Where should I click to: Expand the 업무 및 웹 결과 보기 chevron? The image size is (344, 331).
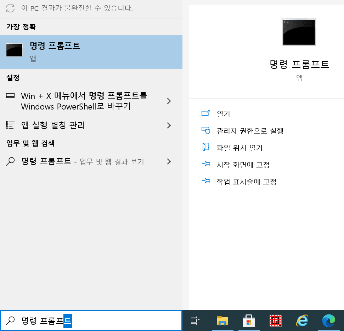click(169, 161)
